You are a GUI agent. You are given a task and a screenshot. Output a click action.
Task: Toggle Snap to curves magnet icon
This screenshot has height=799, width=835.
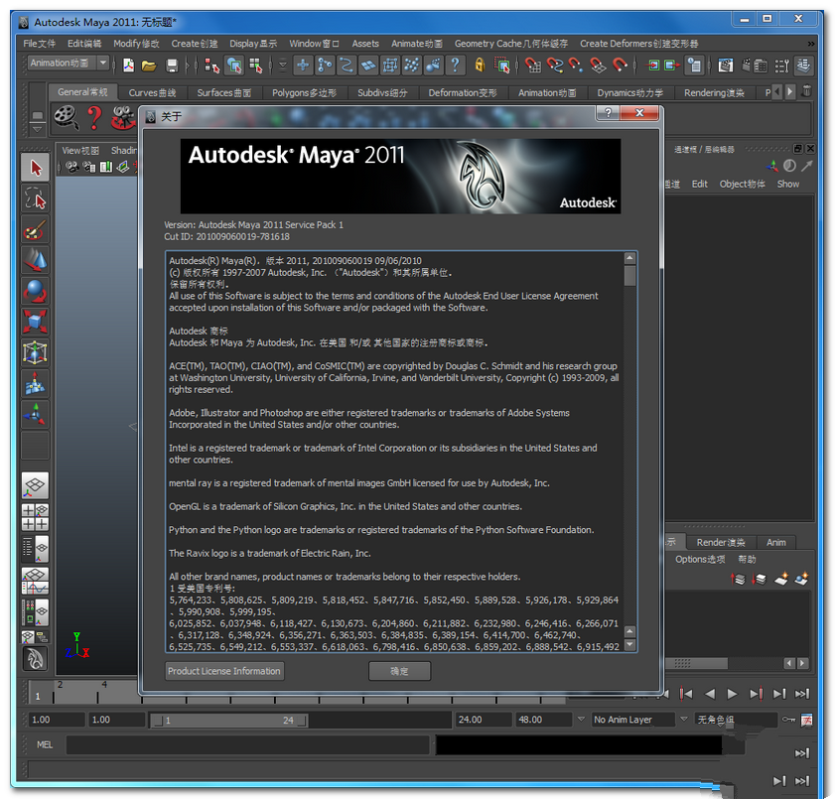(554, 66)
